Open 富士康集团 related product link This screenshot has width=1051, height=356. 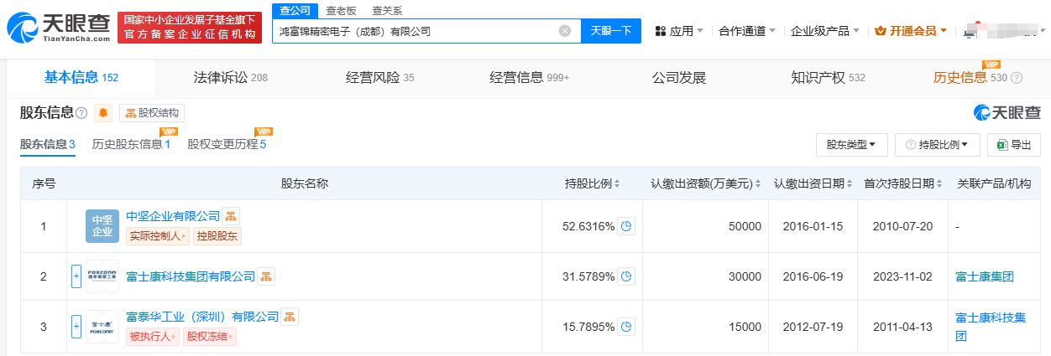[x=985, y=276]
